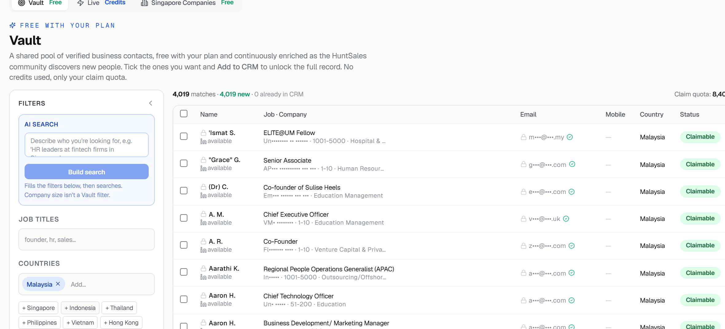
Task: Click the LinkedIn icon under Aarathi K.
Action: 203,277
